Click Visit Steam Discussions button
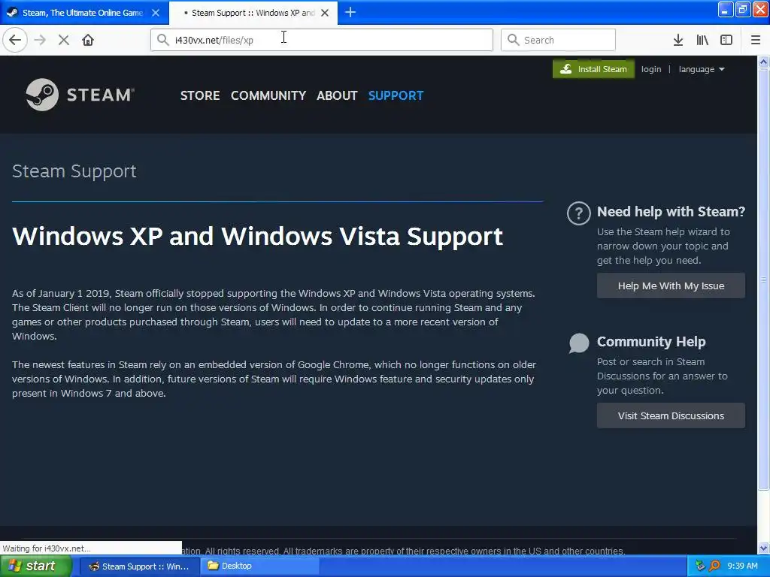The width and height of the screenshot is (770, 577). click(x=671, y=415)
